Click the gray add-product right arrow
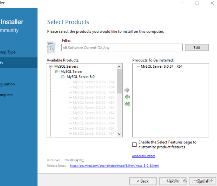Screen dimensions: 217x186 [x=127, y=90]
